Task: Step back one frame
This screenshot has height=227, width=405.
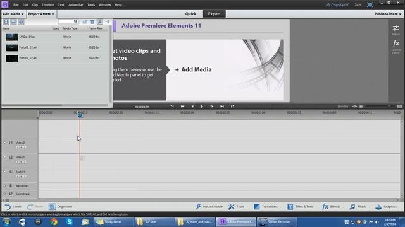Action: 192,107
